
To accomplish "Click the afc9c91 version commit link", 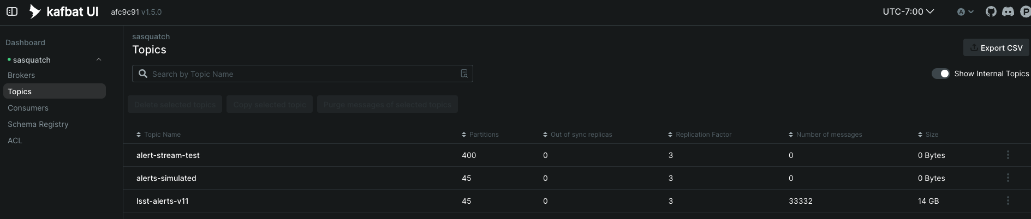I will click(125, 12).
